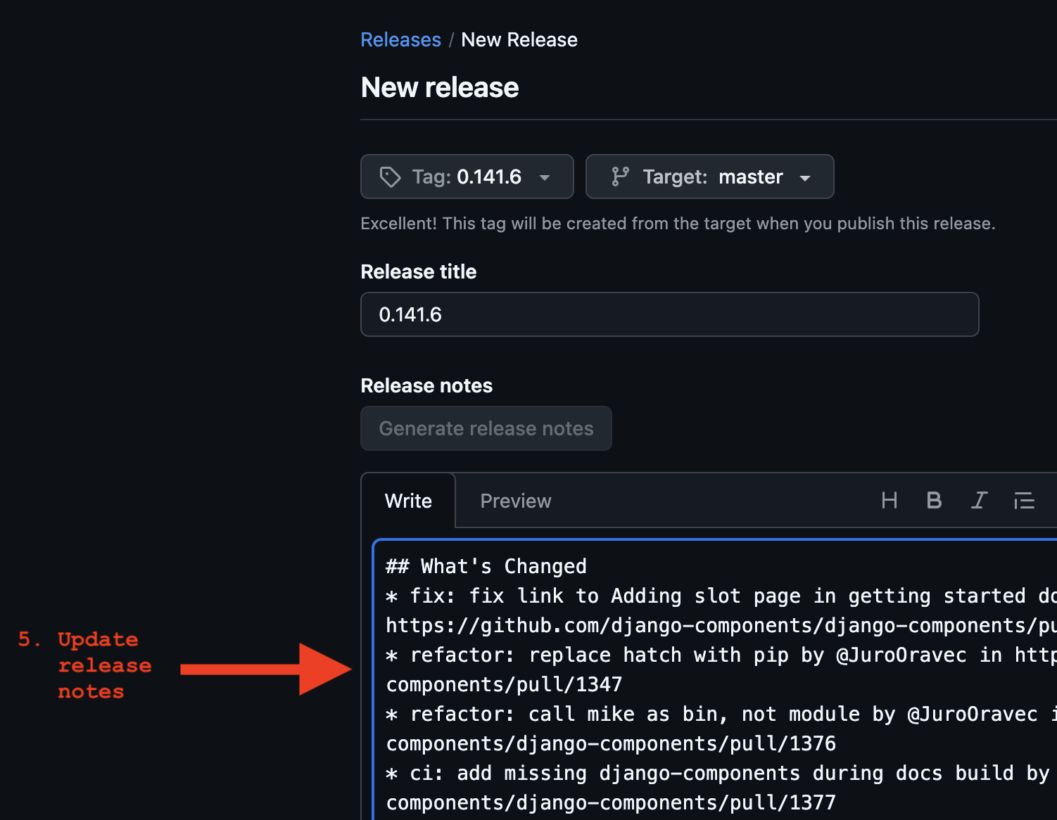This screenshot has width=1057, height=820.
Task: Click inside the Release title field
Action: tap(669, 314)
